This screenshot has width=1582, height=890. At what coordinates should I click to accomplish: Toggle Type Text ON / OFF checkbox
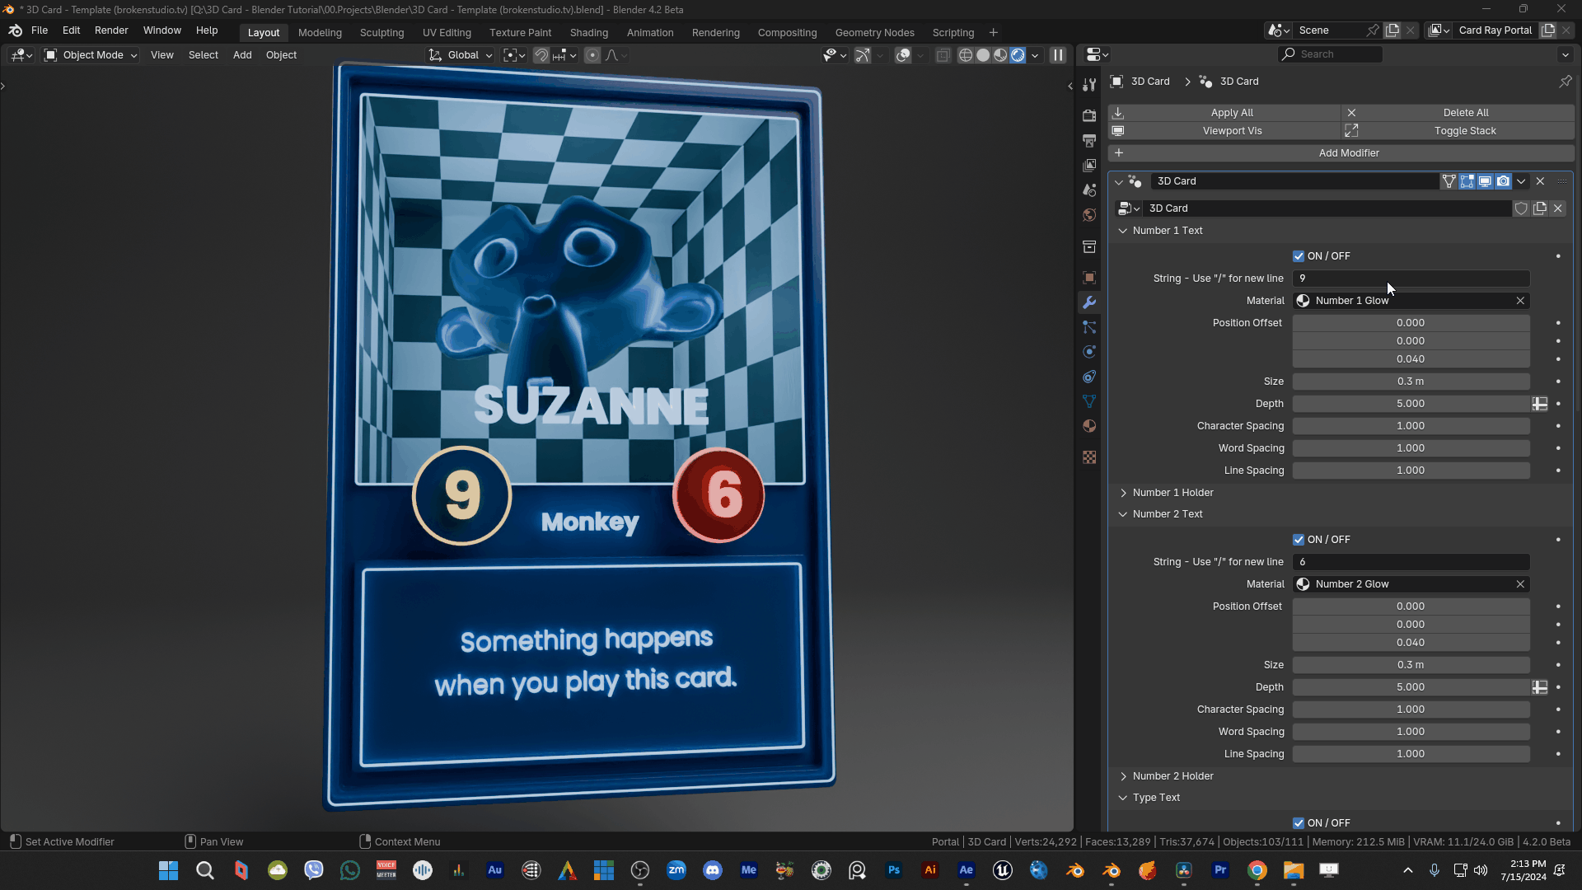1299,823
